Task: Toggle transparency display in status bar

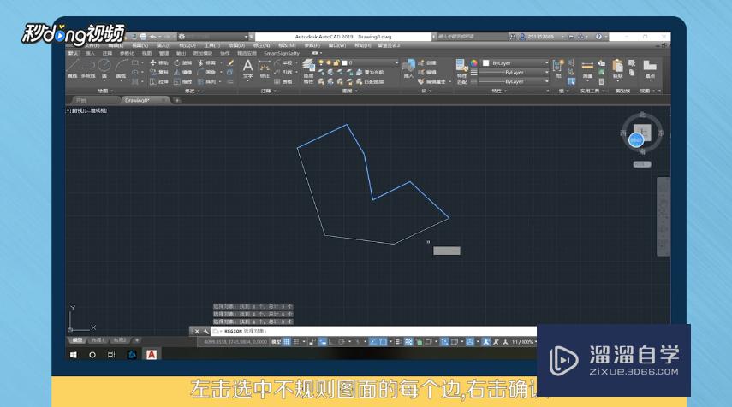Action: click(x=408, y=342)
